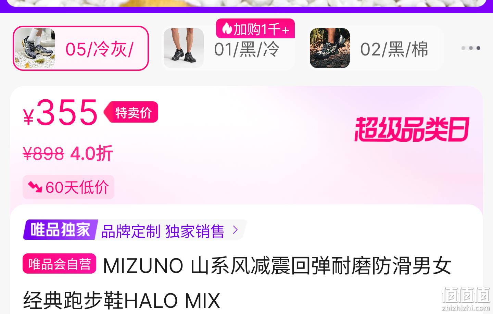
Task: Tap the 4.0折 discount label
Action: (x=91, y=153)
